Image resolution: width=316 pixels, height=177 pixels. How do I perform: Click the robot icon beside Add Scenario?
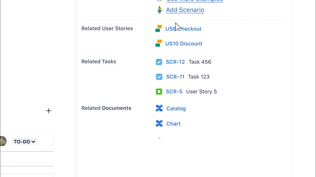point(160,10)
